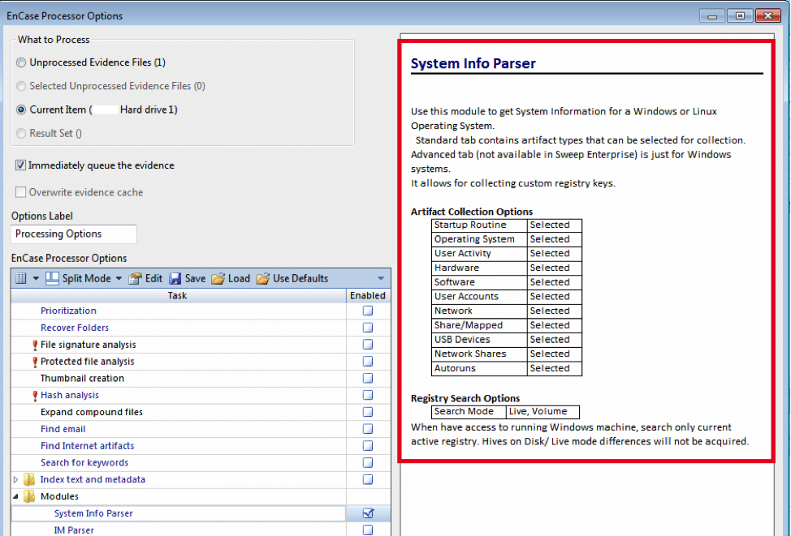Click red exclamation icon beside File signature analysis

35,345
